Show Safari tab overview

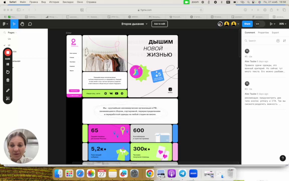pyautogui.click(x=284, y=10)
